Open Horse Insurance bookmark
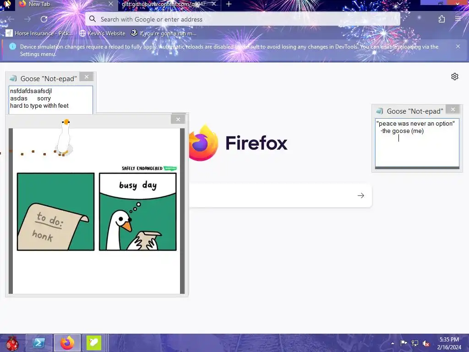 [x=39, y=33]
